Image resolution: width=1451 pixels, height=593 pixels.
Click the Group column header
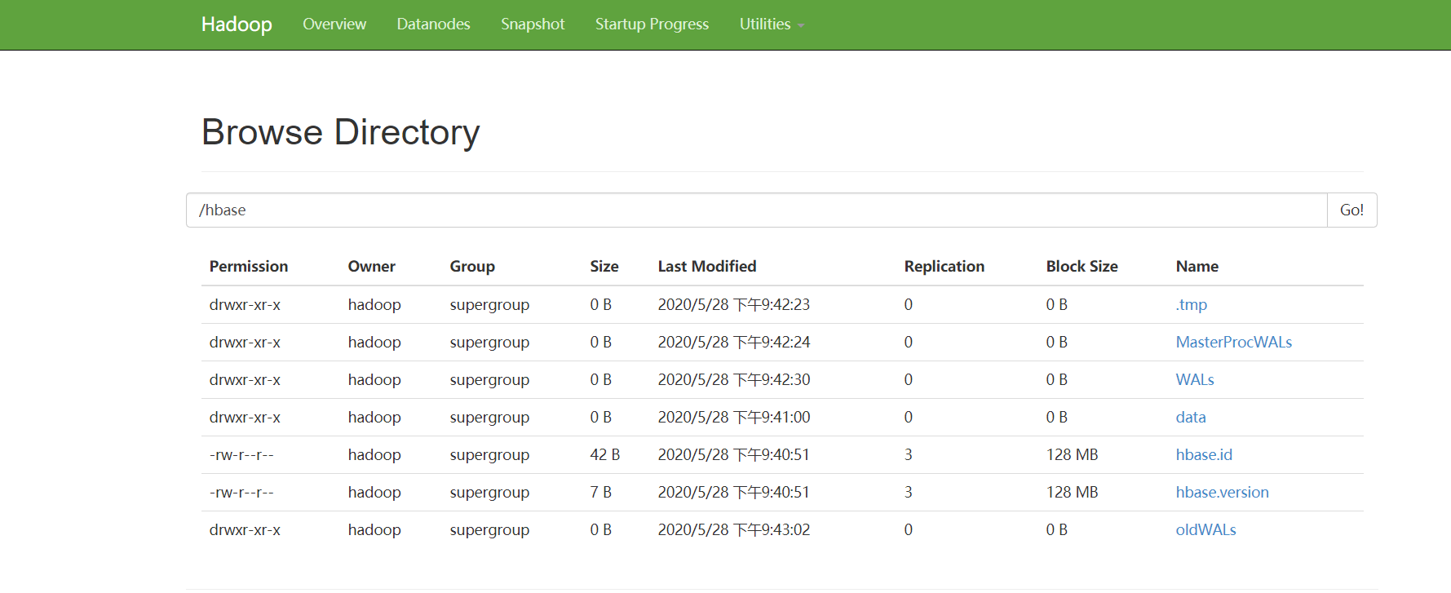[x=472, y=266]
